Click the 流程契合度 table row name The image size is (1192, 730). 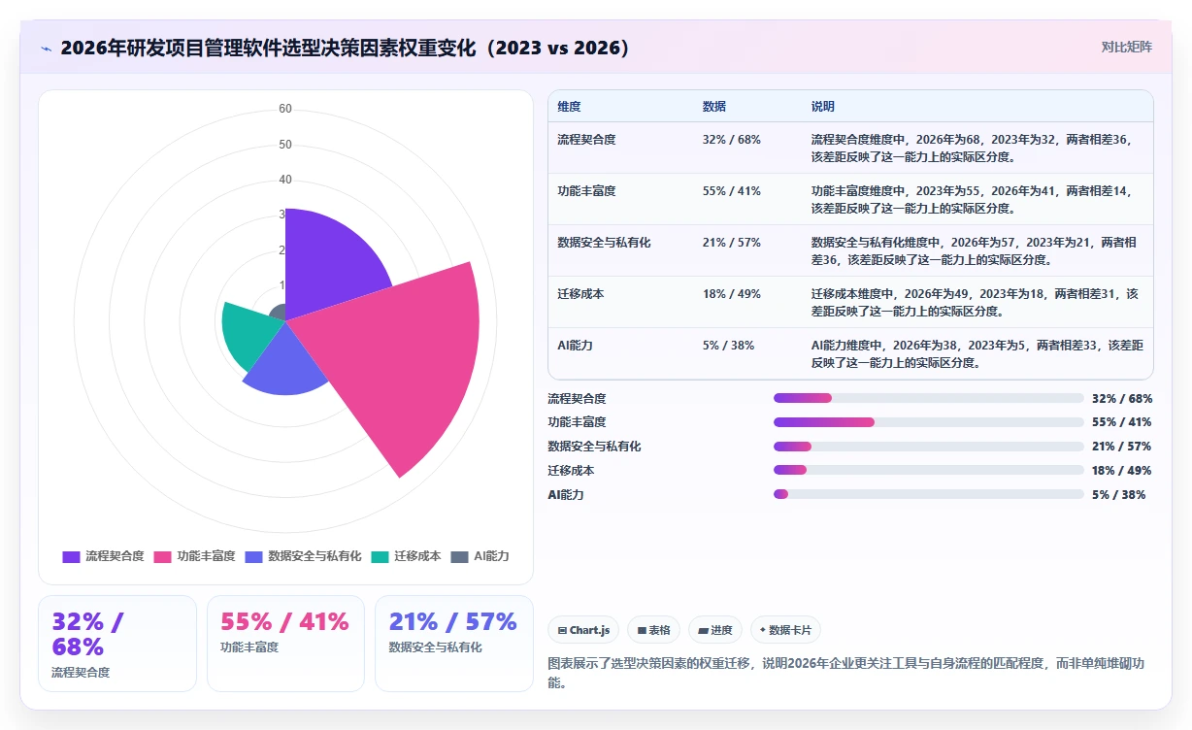586,140
